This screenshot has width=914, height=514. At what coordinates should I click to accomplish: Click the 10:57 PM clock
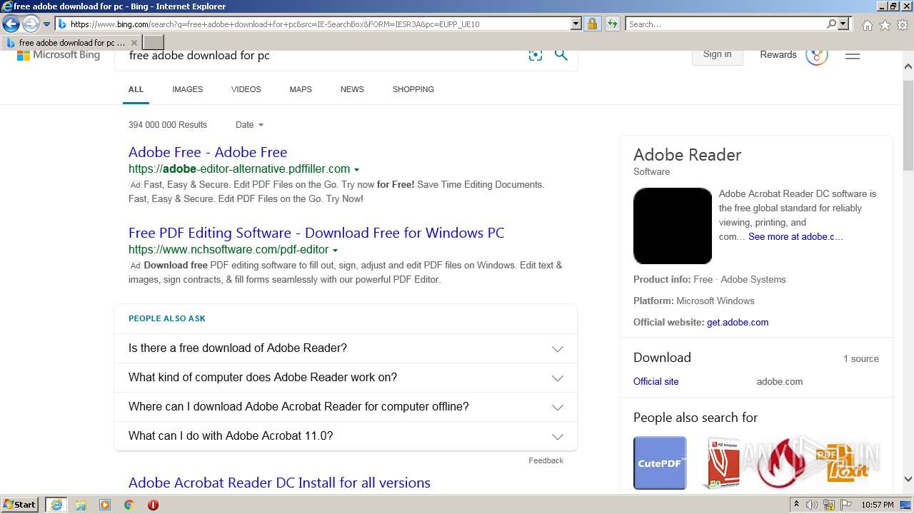point(878,505)
